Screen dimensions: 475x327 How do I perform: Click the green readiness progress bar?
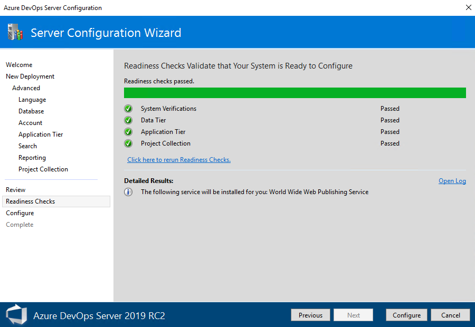coord(294,92)
